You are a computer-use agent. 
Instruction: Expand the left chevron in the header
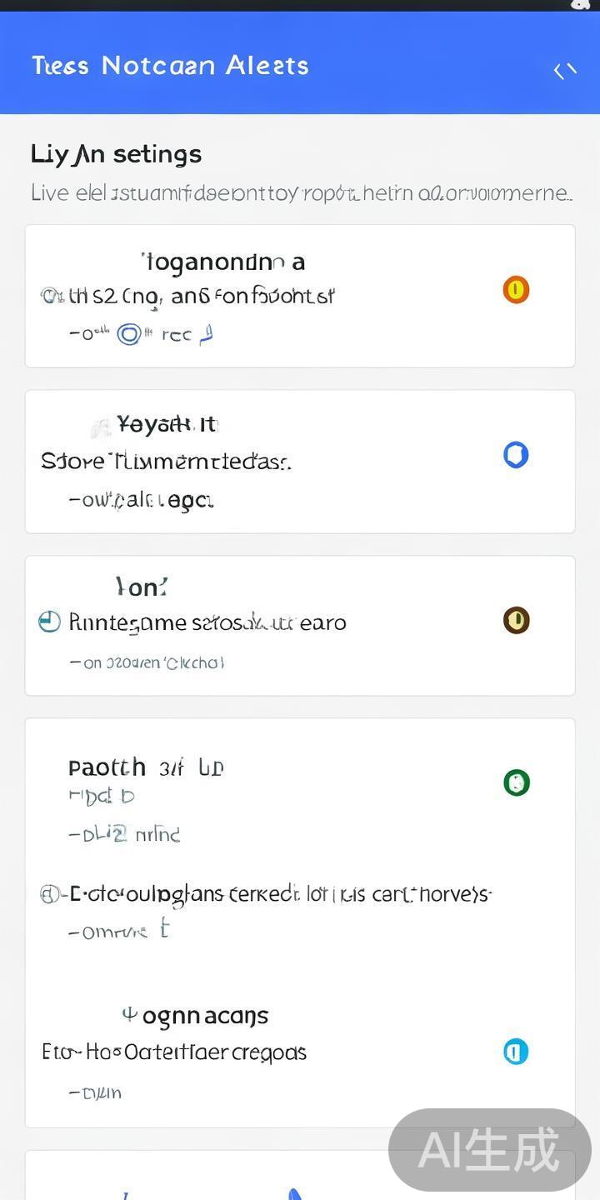559,71
